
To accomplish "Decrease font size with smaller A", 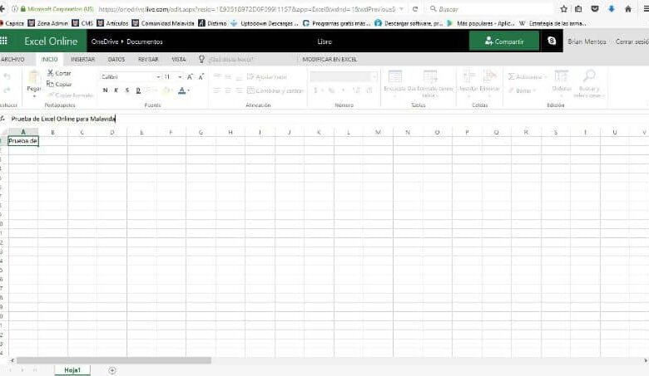I will (x=201, y=76).
